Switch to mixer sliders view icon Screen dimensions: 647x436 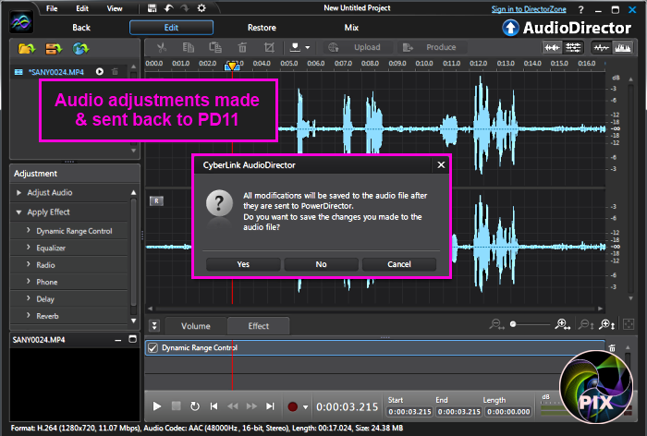pos(573,48)
